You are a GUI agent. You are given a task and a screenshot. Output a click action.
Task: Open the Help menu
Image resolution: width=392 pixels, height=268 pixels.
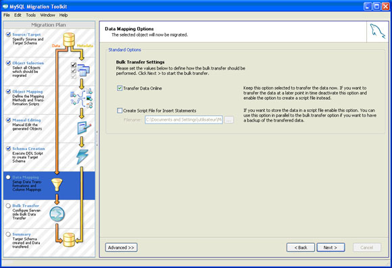[x=64, y=16]
